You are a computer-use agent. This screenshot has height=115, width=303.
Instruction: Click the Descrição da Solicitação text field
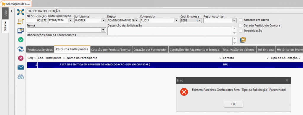(x=170, y=31)
